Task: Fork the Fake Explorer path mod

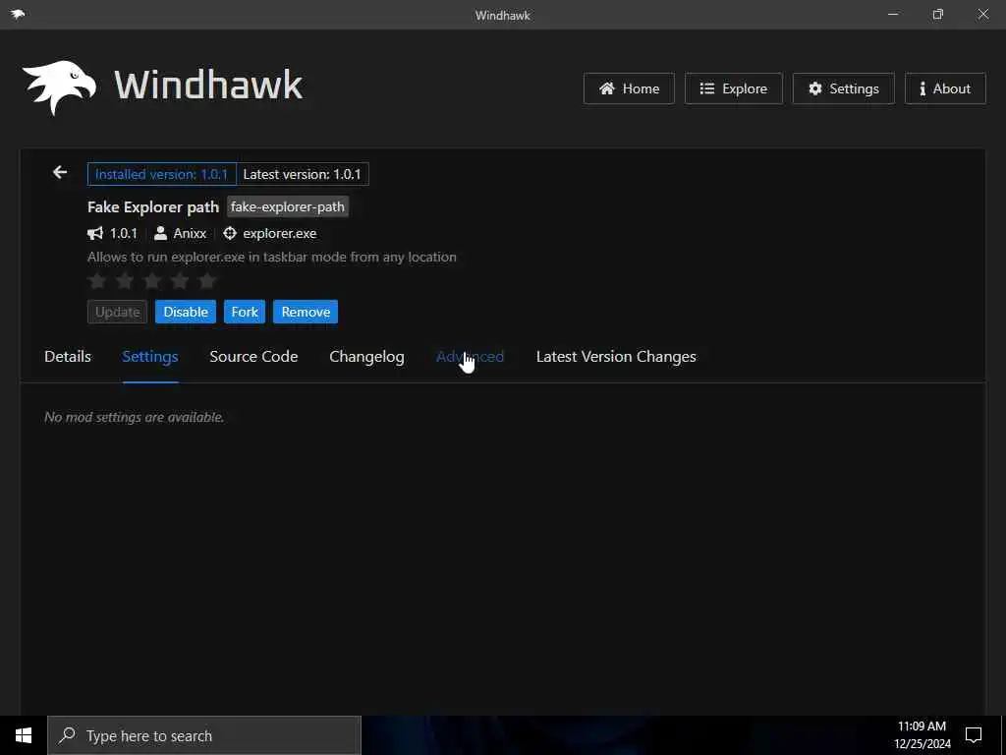Action: [x=245, y=312]
